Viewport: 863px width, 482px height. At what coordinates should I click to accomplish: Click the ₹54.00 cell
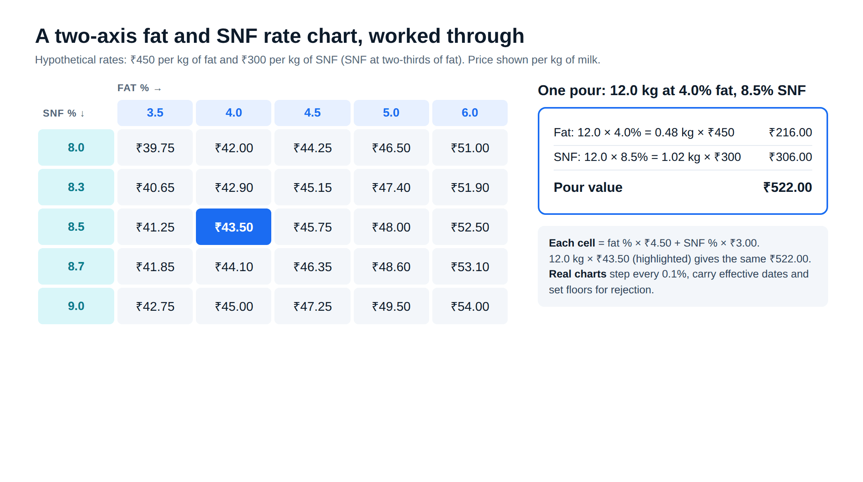point(470,306)
